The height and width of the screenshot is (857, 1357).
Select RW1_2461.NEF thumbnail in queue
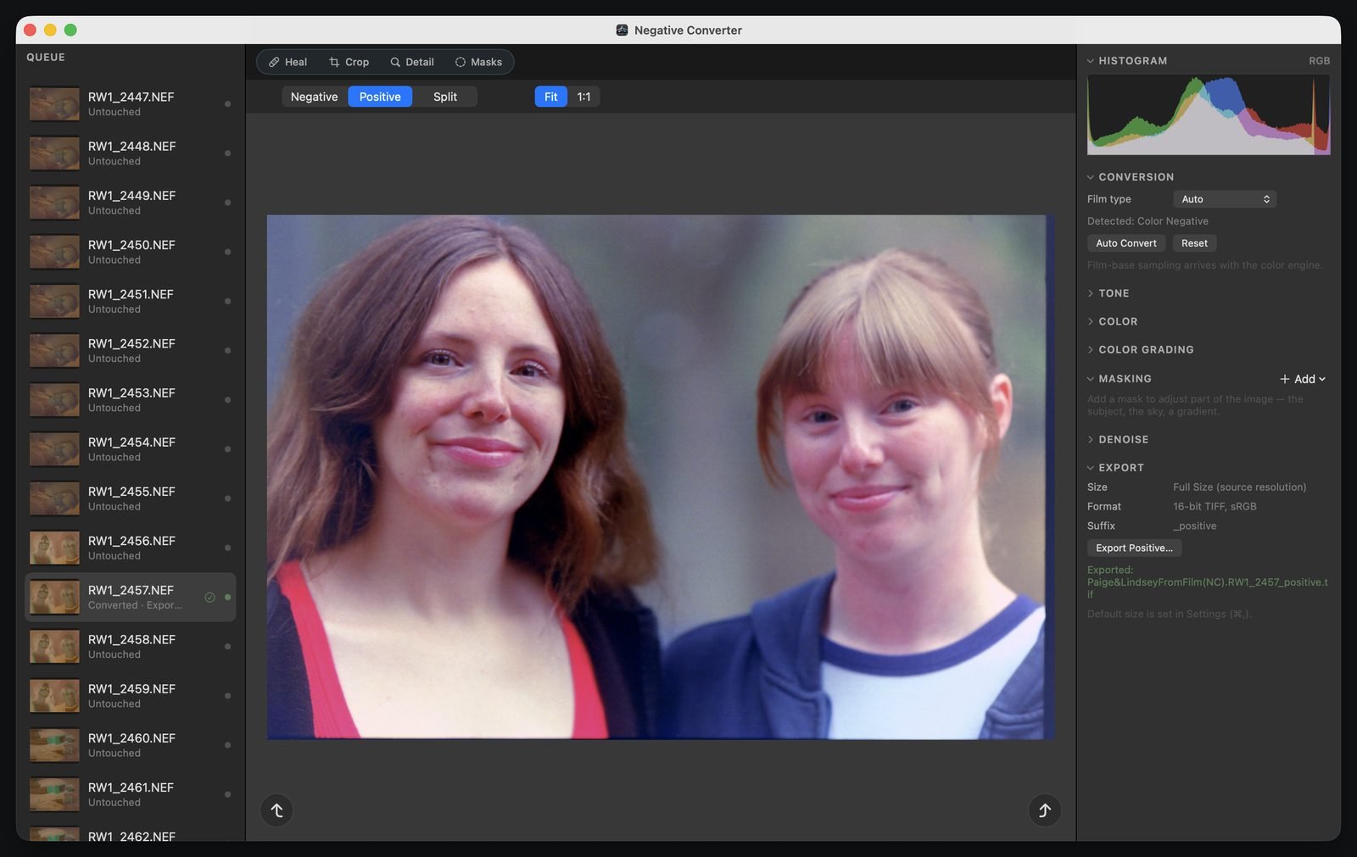[x=54, y=794]
